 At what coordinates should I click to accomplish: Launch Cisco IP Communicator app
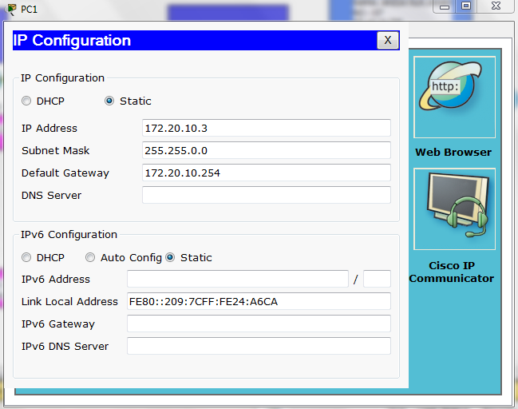pos(454,209)
